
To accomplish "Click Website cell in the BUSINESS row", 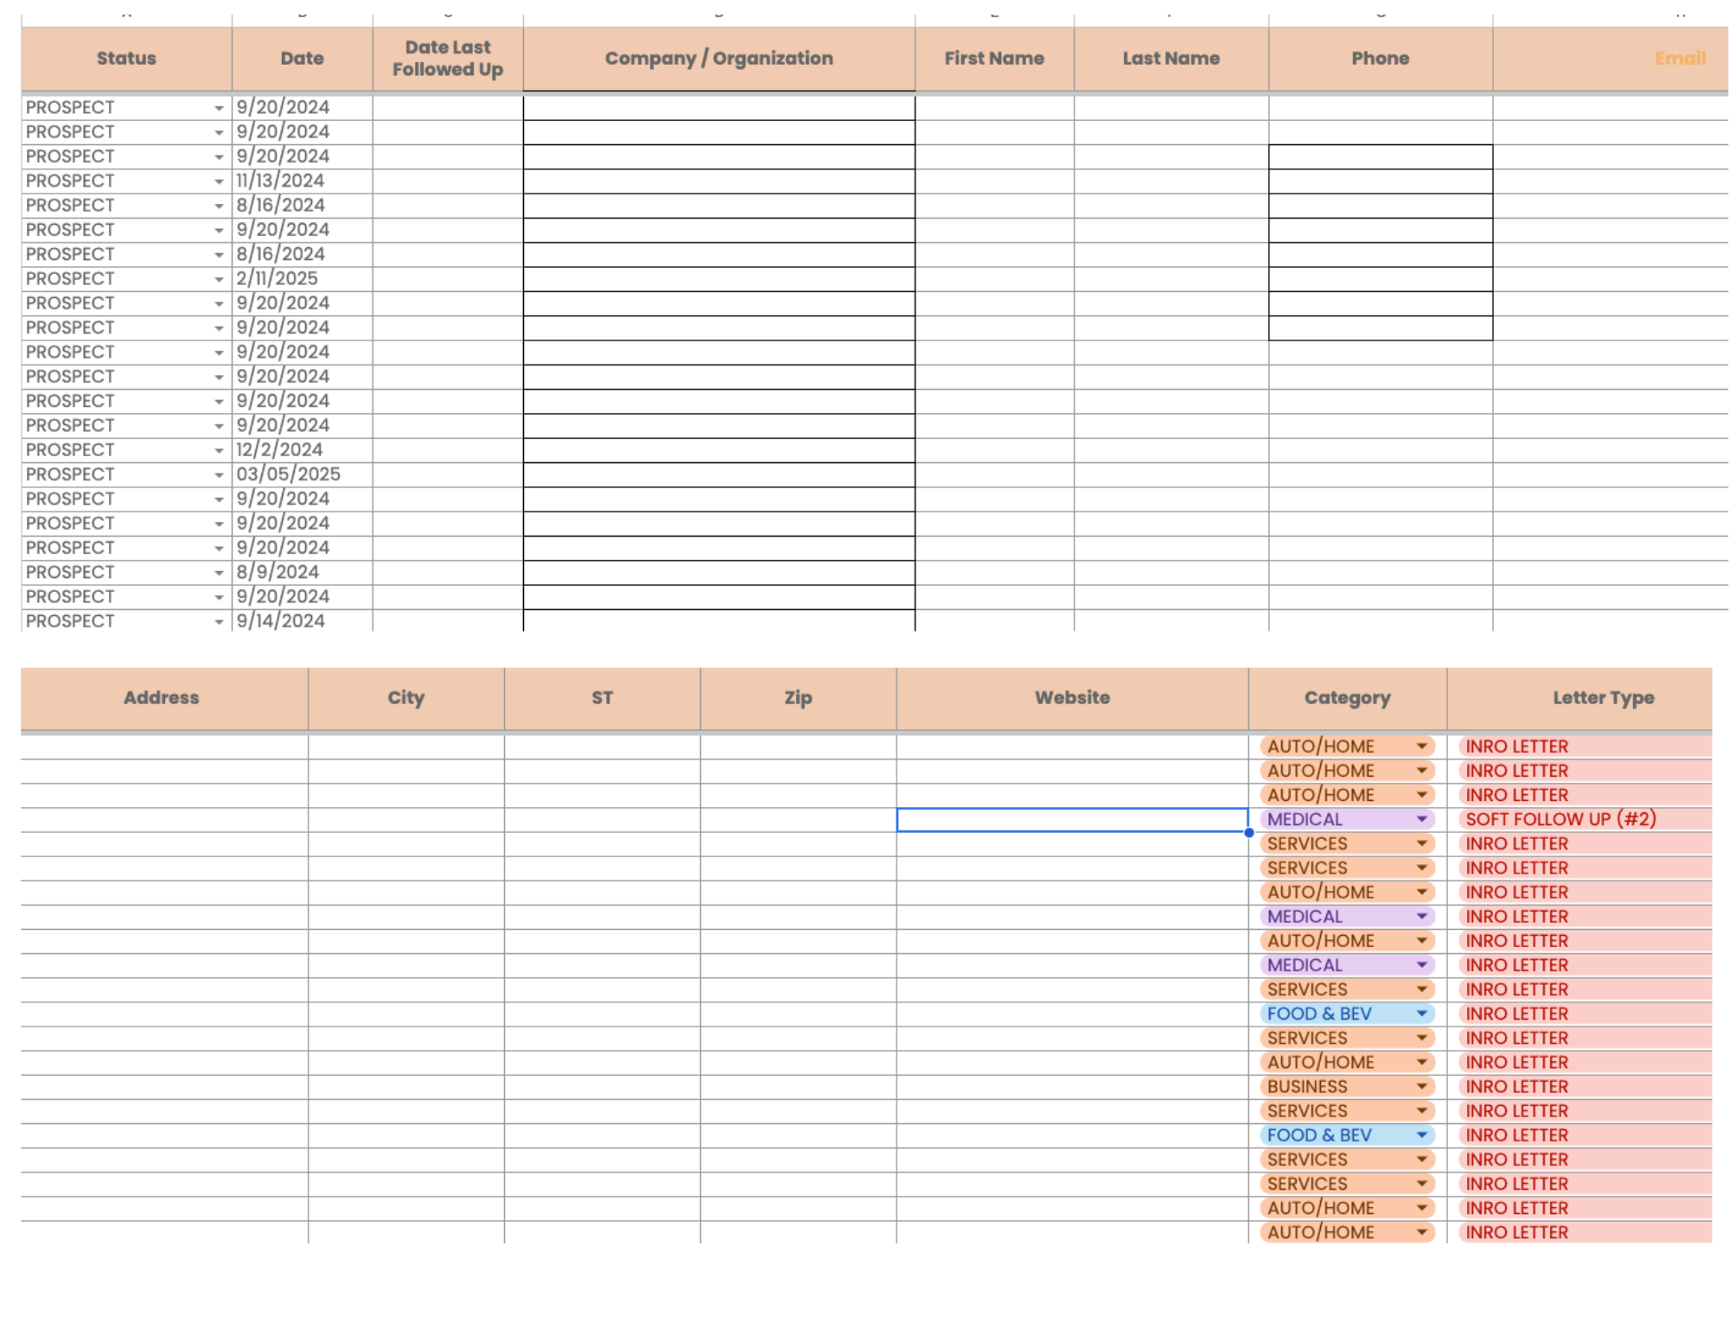I will [1072, 1087].
